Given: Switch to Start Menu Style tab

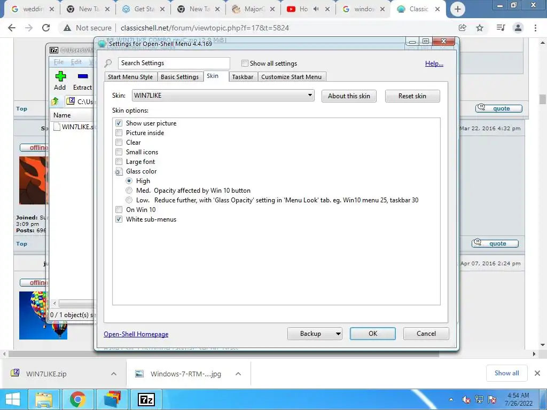Looking at the screenshot, I should click(130, 77).
